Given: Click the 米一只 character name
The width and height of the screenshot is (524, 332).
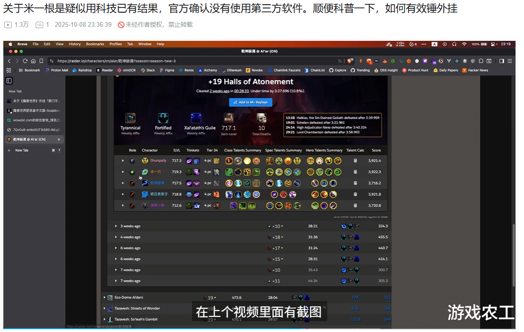Looking at the screenshot, I should coord(155,172).
